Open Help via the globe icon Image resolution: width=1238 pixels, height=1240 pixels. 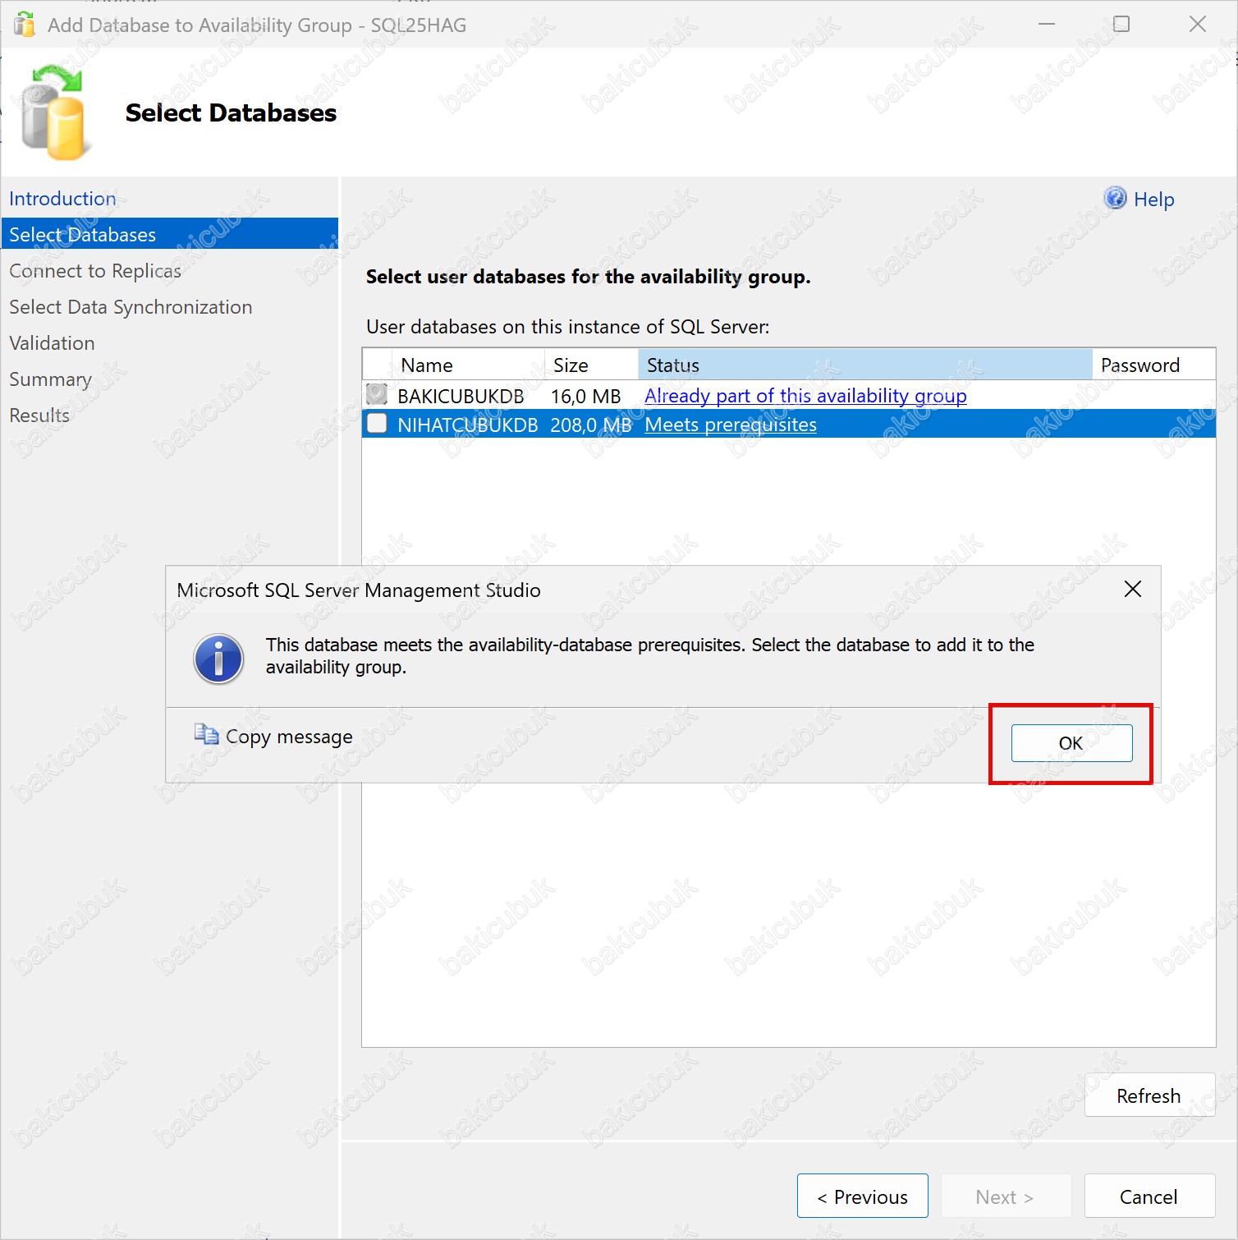coord(1115,198)
